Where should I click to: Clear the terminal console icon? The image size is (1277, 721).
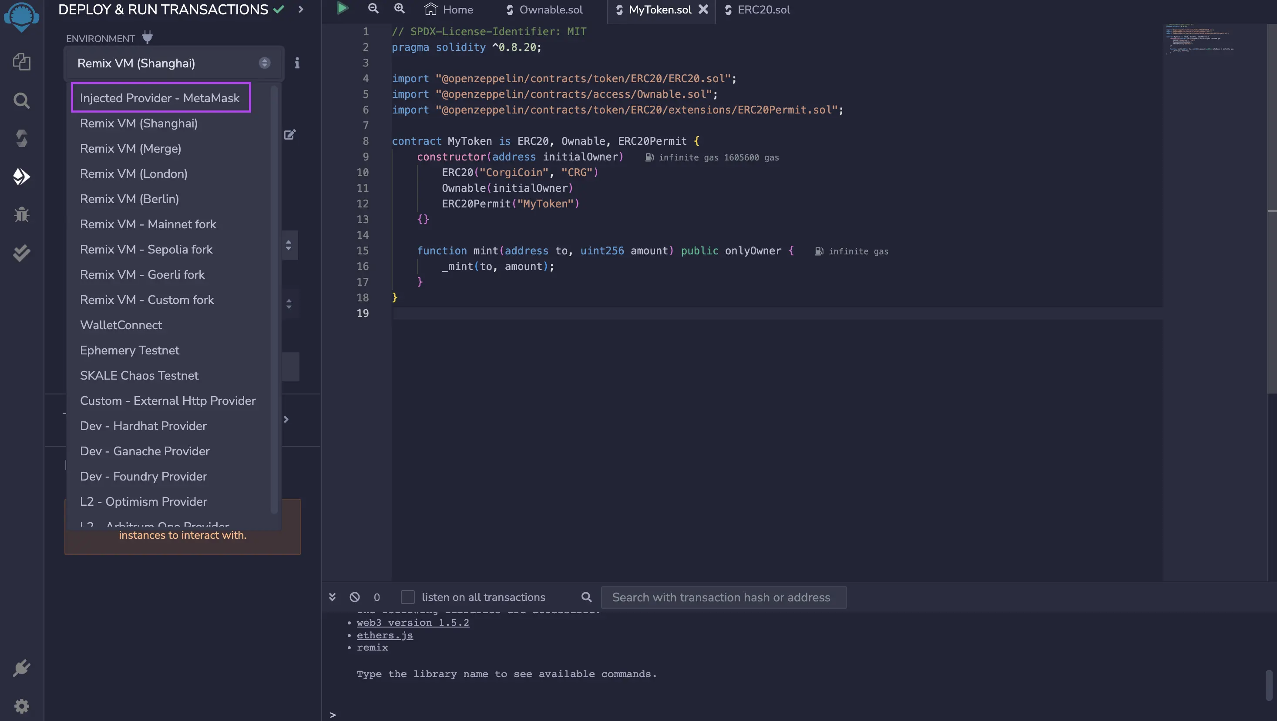click(354, 597)
